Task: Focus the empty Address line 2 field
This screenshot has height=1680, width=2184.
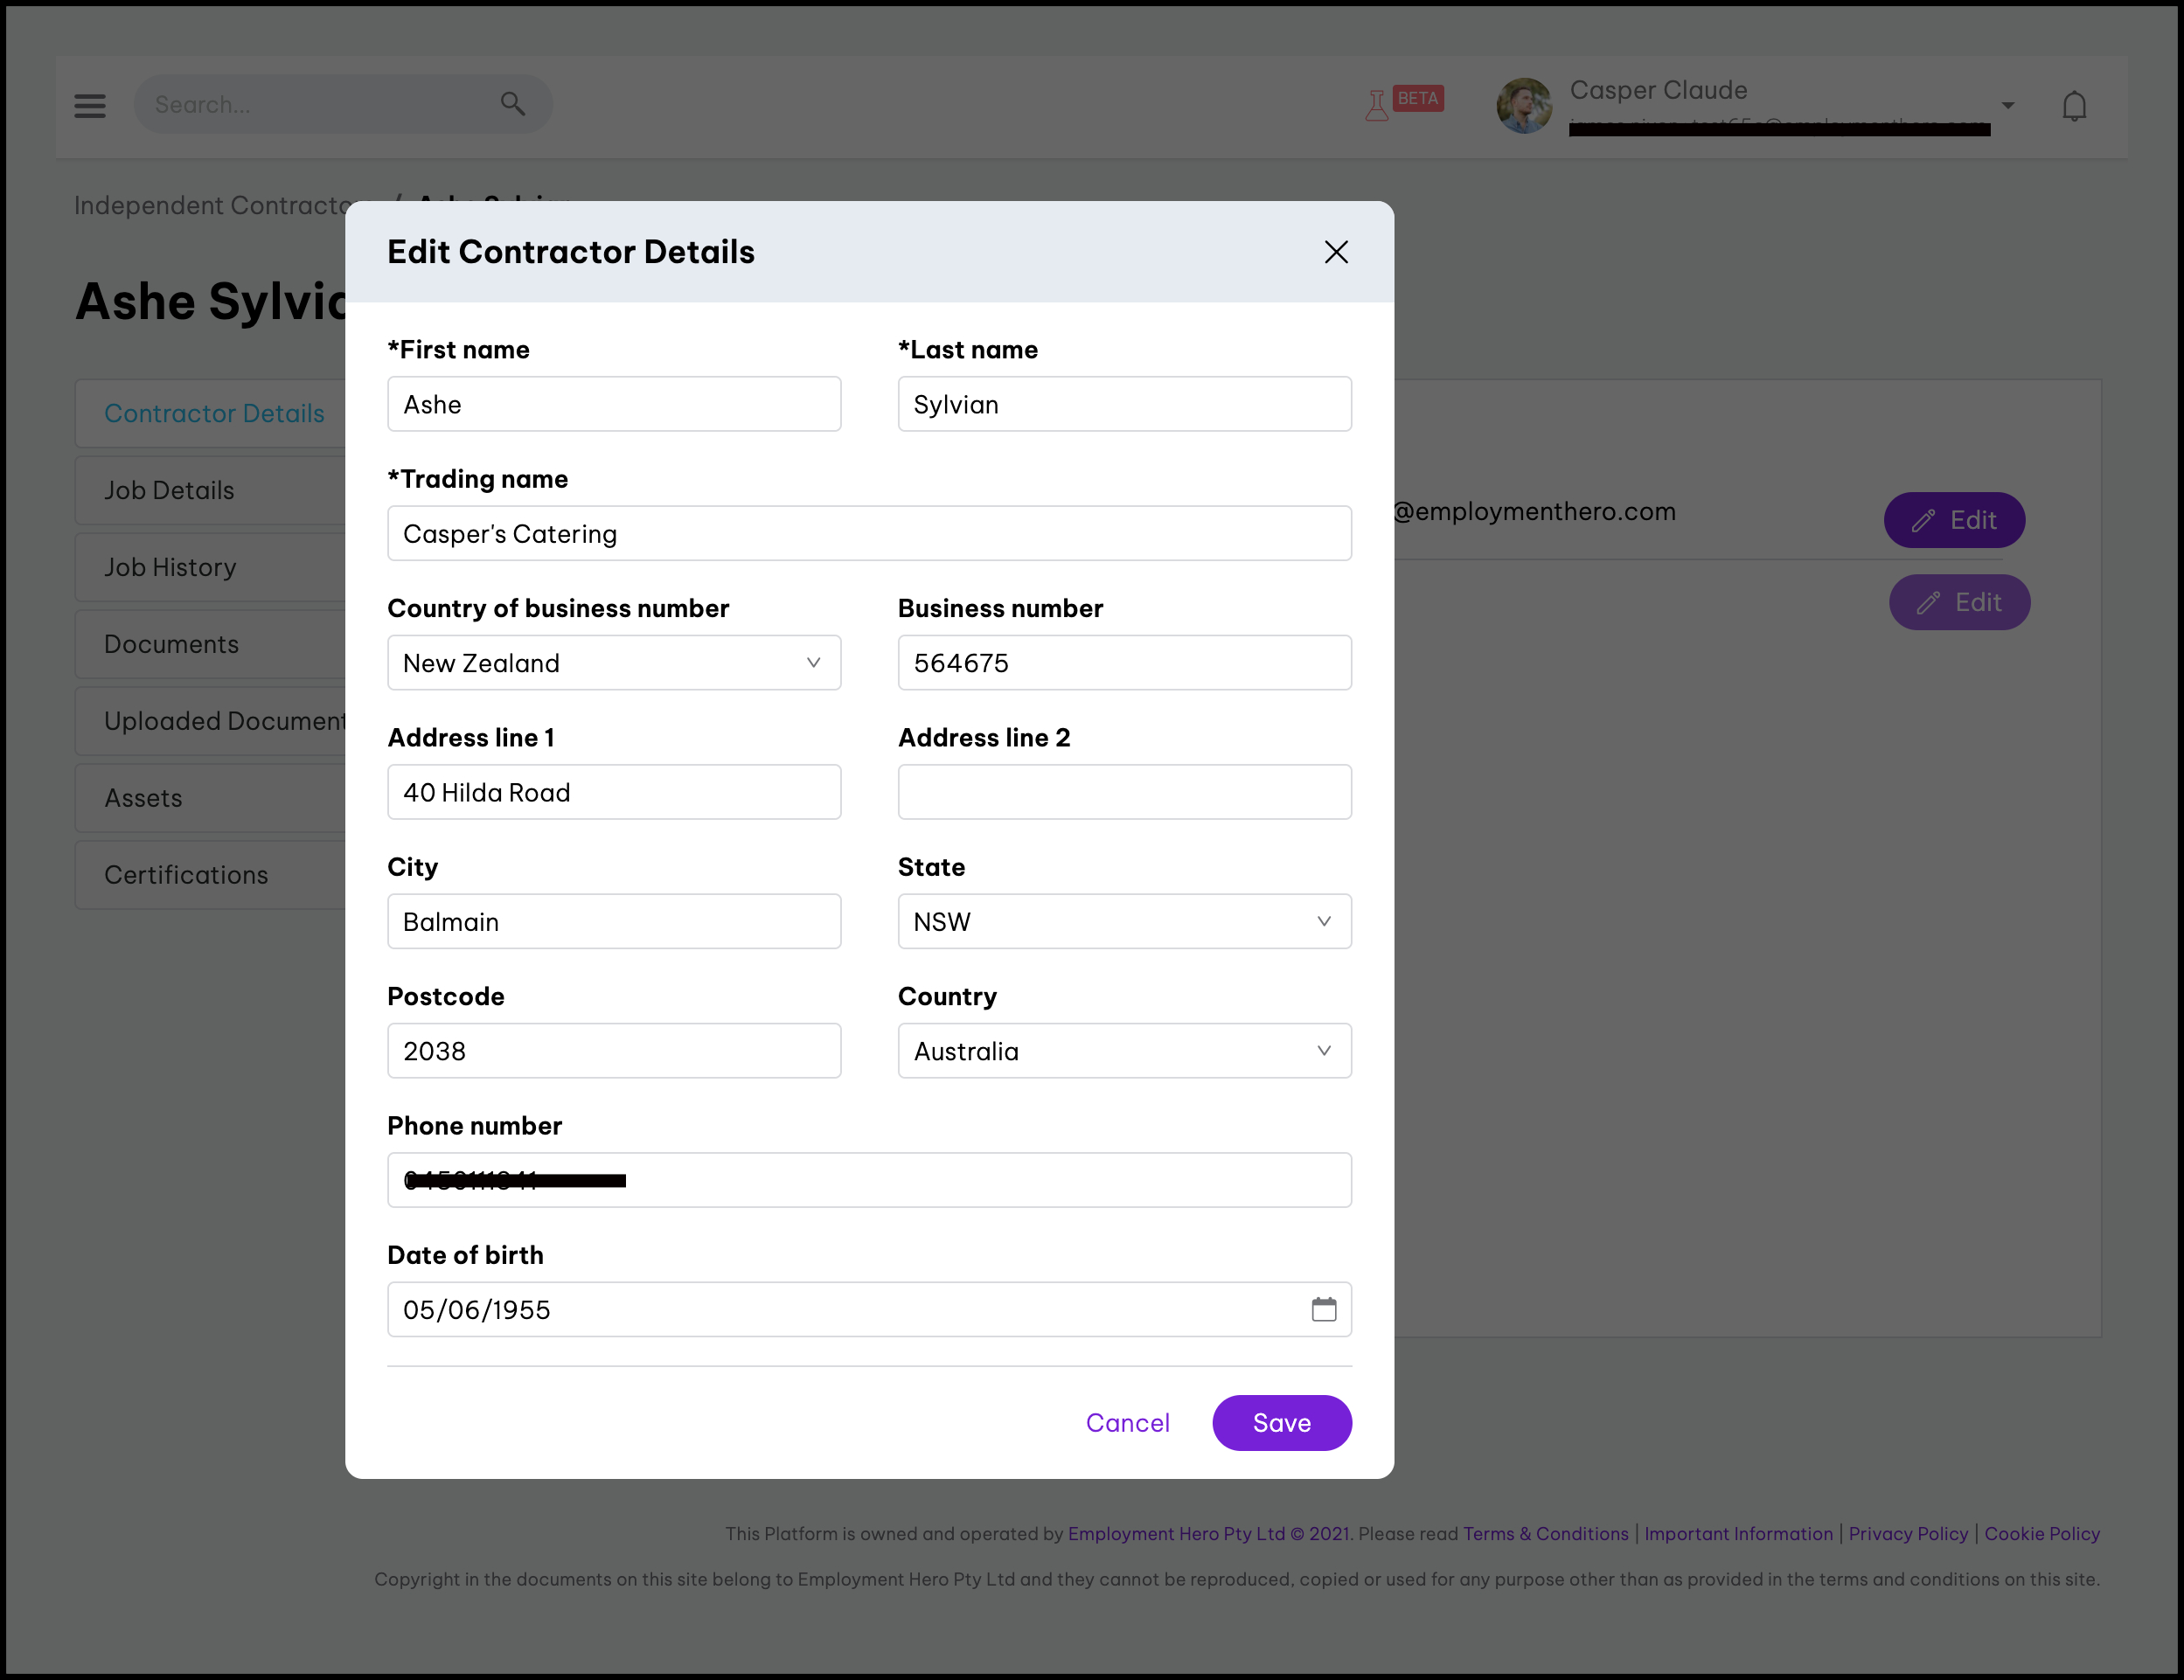Action: pyautogui.click(x=1124, y=792)
